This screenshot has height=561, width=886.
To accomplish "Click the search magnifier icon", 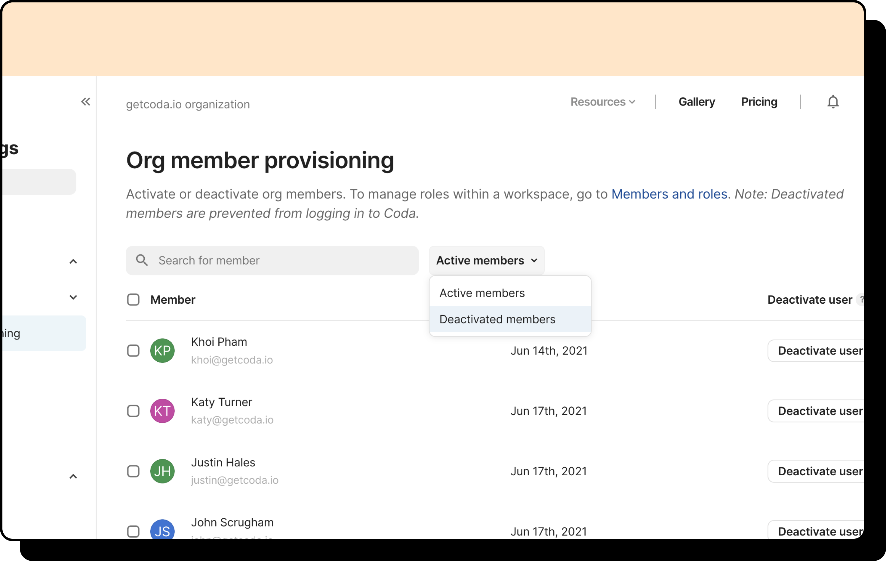I will [142, 260].
